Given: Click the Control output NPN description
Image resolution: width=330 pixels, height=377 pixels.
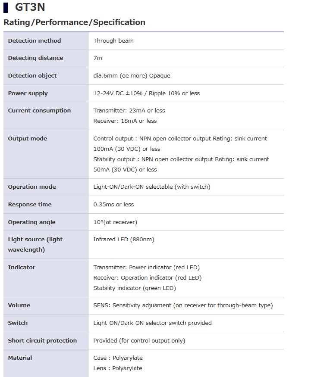Looking at the screenshot, I should point(180,144).
